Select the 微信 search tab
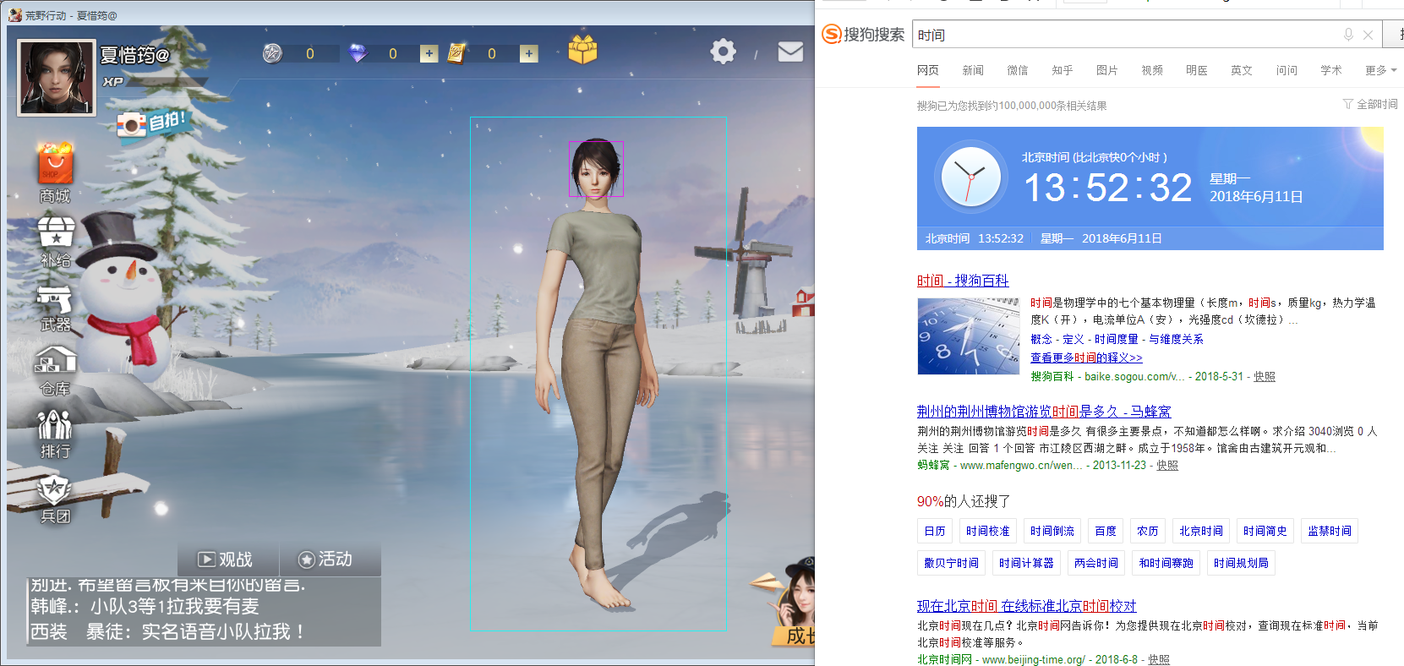Viewport: 1404px width, 666px height. coord(1018,70)
